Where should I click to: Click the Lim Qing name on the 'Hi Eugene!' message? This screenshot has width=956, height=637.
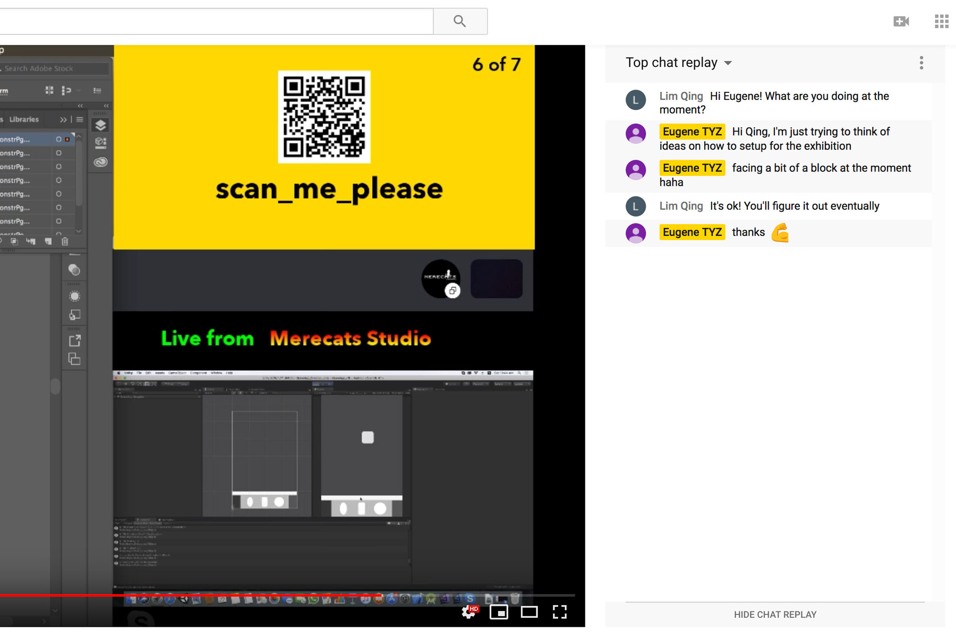click(x=681, y=96)
